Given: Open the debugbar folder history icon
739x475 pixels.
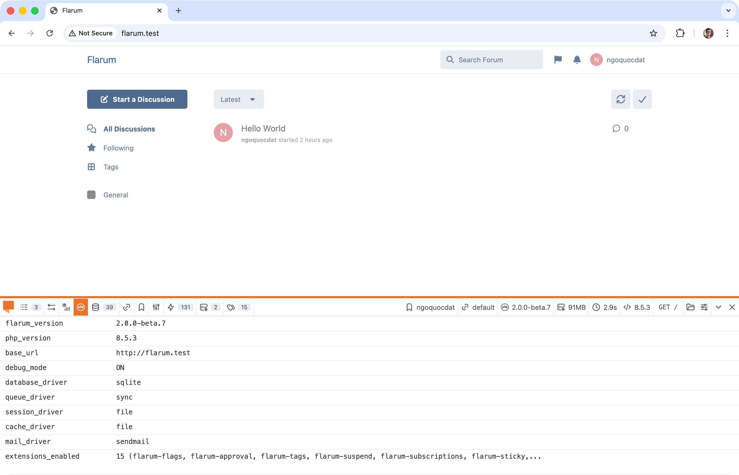Looking at the screenshot, I should pos(690,307).
